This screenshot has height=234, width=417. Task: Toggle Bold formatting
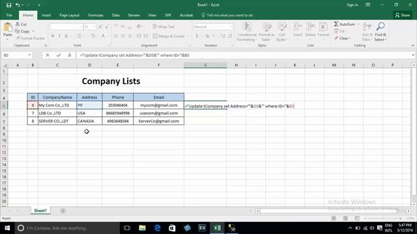tap(53, 36)
